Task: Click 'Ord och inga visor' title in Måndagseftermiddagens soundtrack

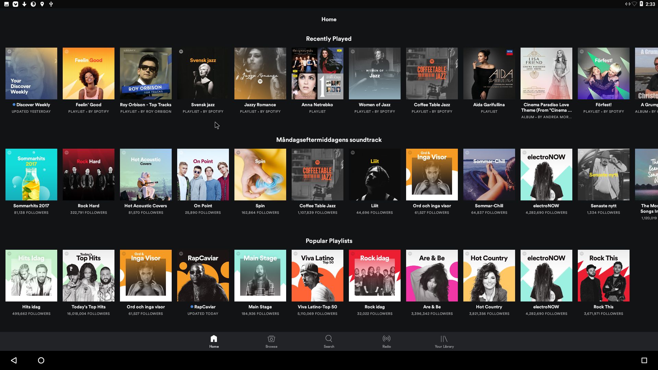Action: tap(432, 206)
